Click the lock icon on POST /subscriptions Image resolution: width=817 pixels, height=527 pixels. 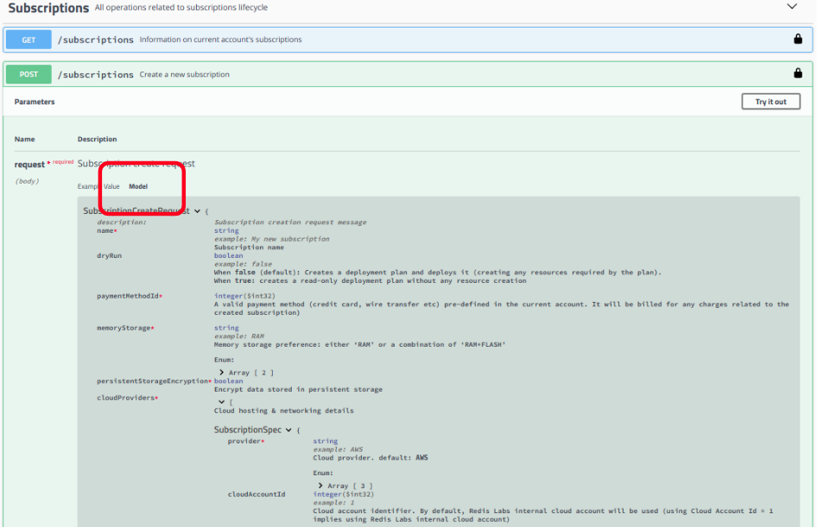pyautogui.click(x=797, y=74)
